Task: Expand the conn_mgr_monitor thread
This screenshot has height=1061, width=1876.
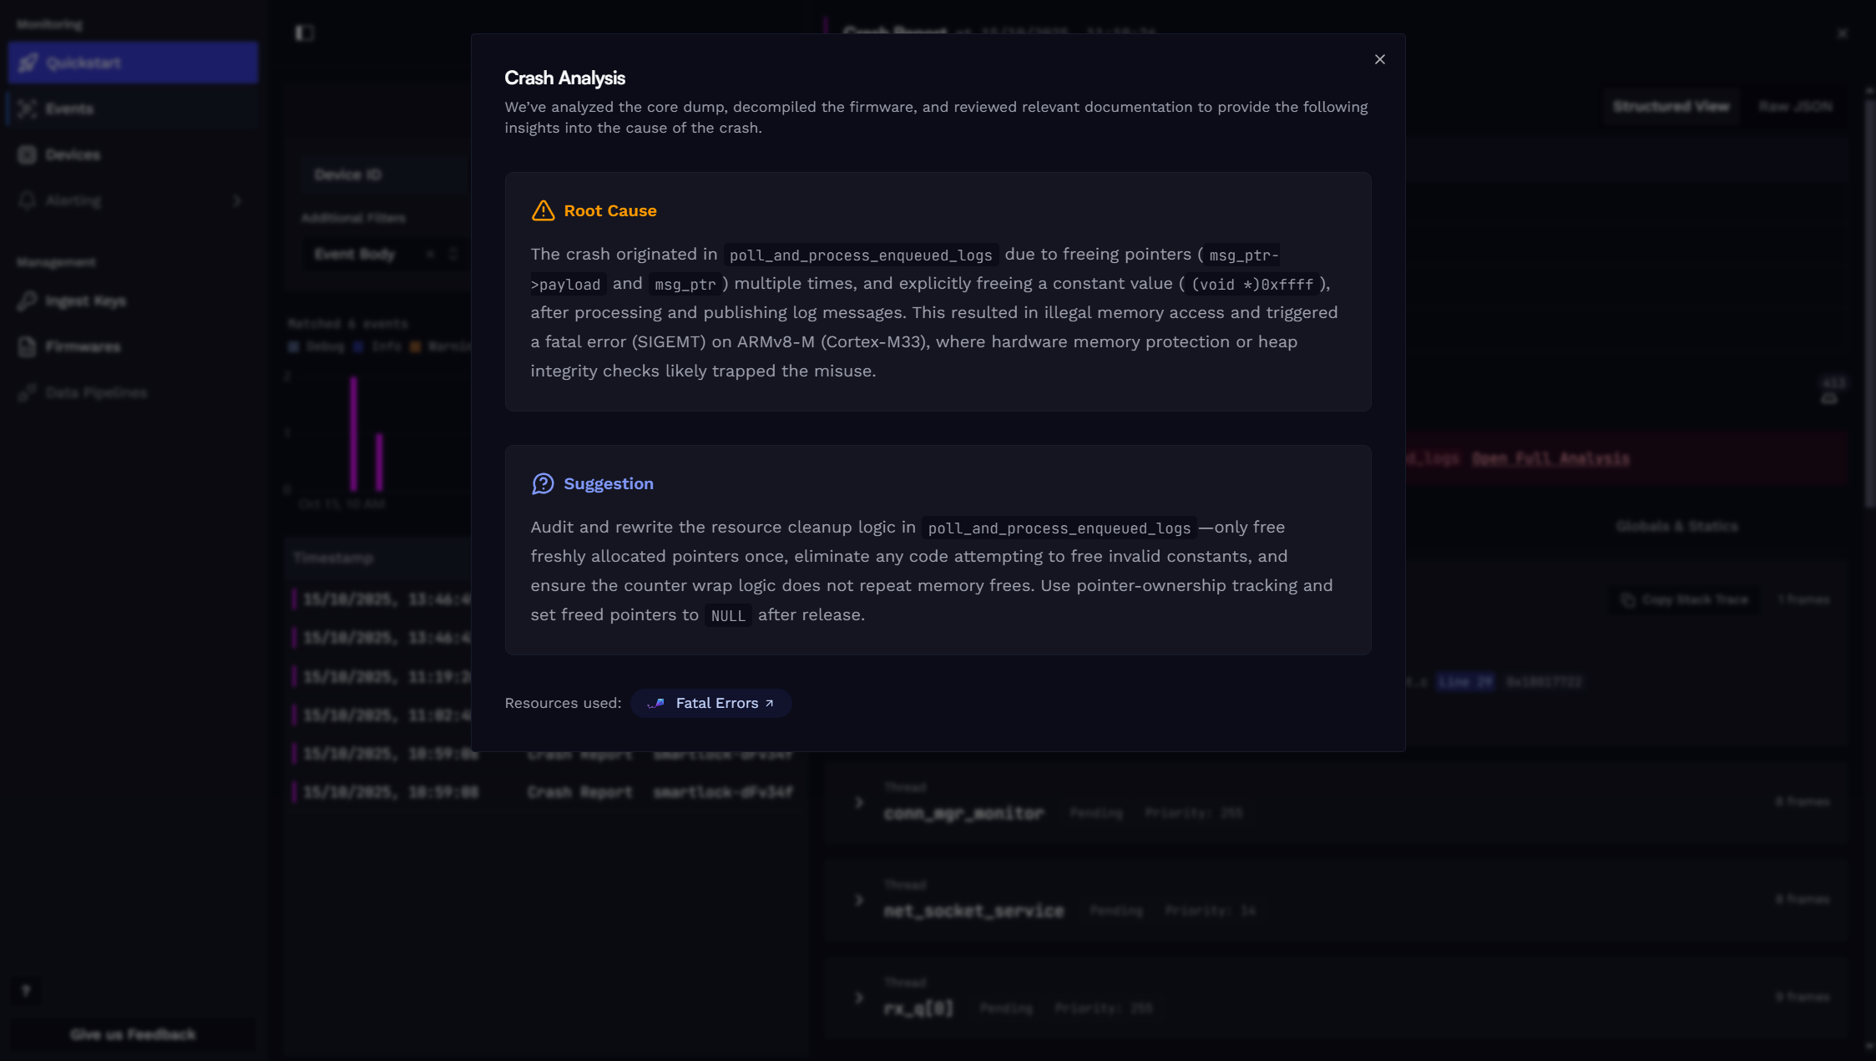Action: (x=859, y=802)
